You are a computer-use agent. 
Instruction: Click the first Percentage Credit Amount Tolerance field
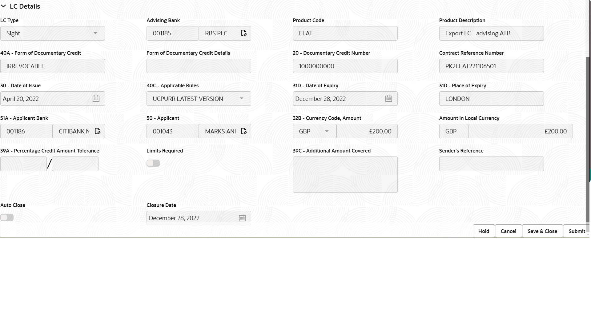23,164
